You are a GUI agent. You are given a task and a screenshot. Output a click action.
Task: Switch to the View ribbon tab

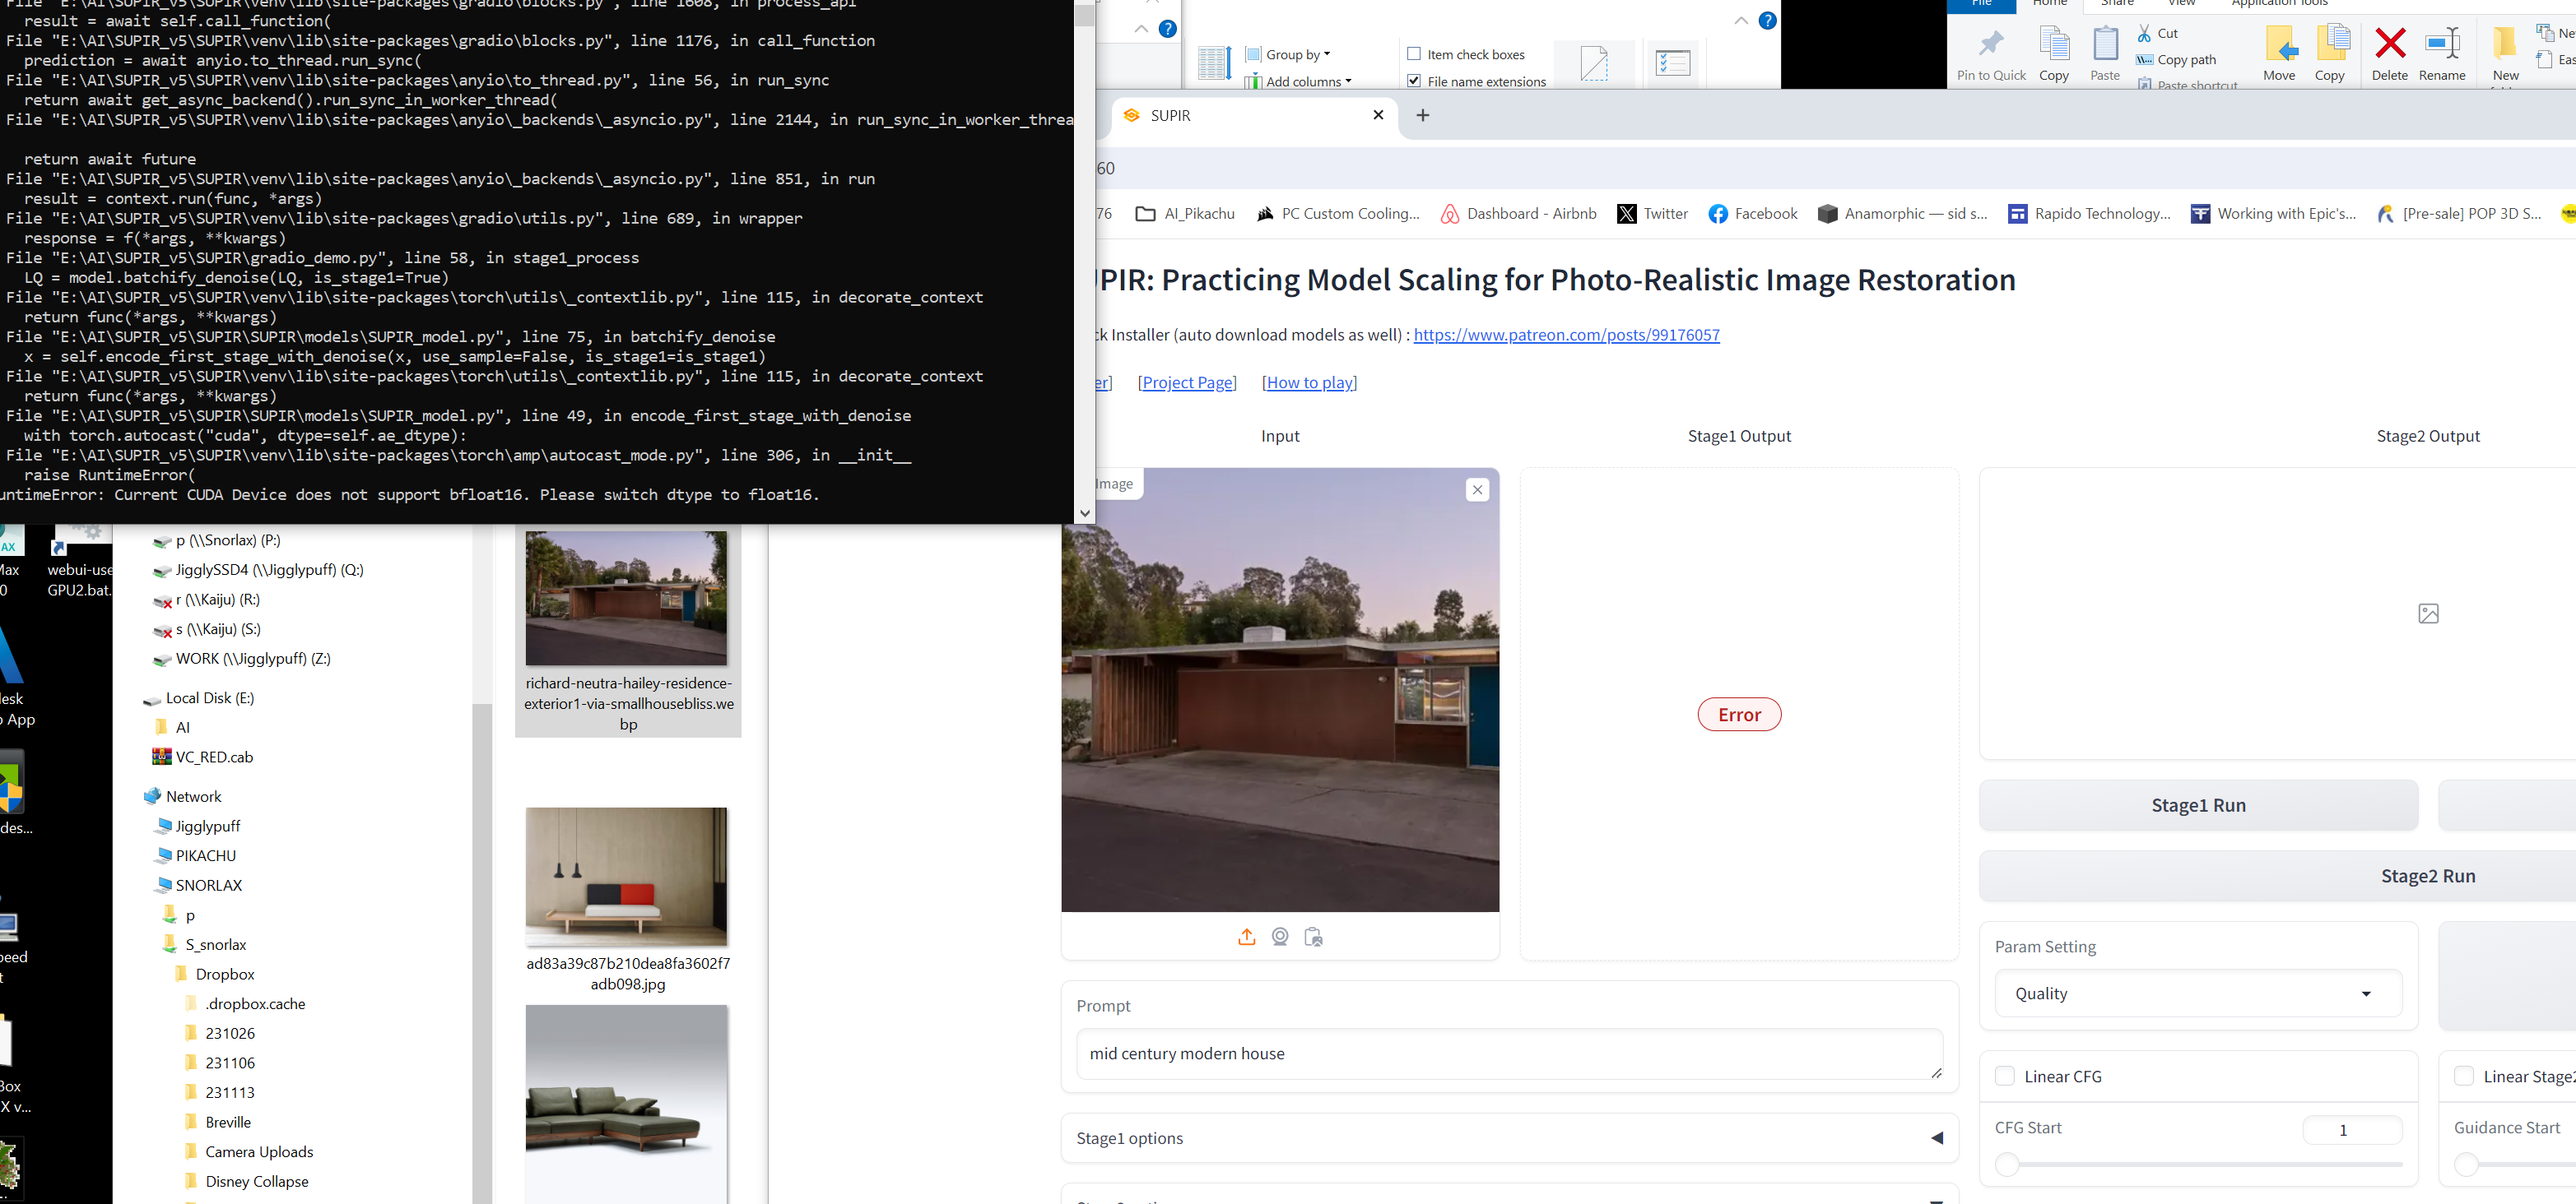pos(2180,5)
